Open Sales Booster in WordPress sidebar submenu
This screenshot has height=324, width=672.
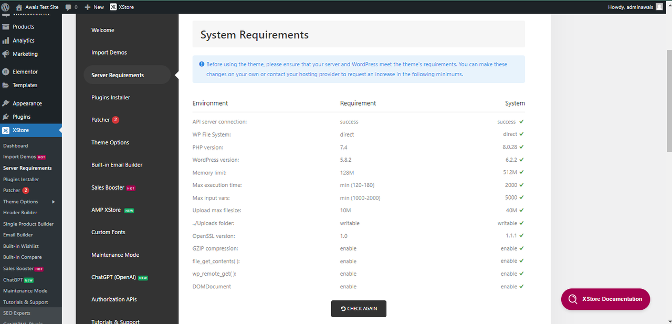point(18,268)
